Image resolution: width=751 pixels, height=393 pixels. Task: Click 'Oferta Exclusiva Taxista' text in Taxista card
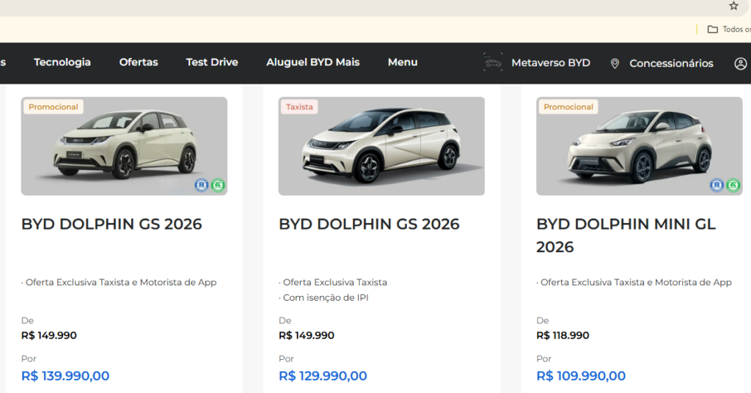334,282
